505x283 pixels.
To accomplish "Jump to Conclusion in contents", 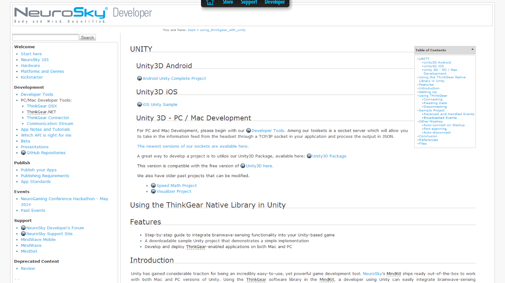I will [428, 136].
